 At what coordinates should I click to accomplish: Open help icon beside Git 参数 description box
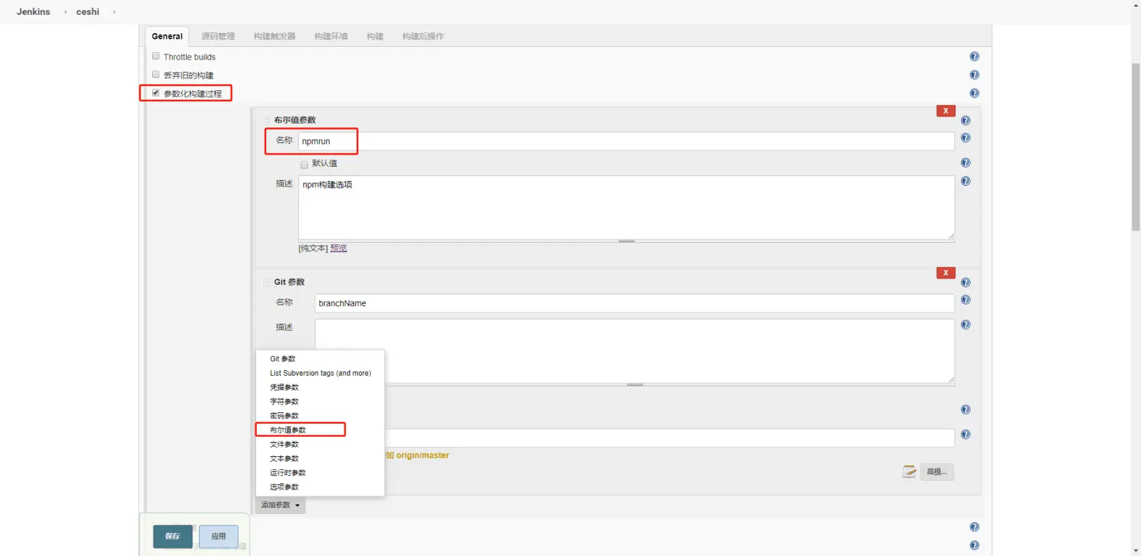965,325
